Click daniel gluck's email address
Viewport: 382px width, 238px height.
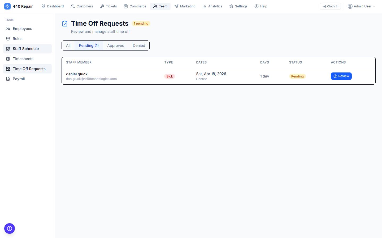[x=91, y=79]
